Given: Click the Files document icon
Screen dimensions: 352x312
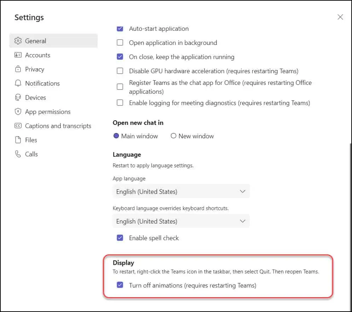Looking at the screenshot, I should point(18,140).
